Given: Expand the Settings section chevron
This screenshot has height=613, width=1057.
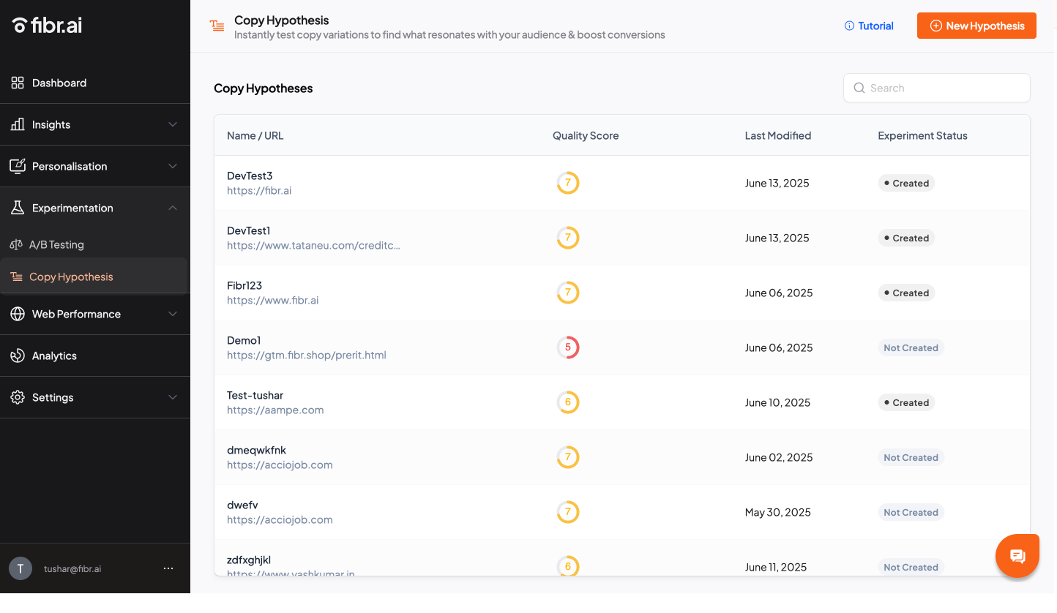Looking at the screenshot, I should coord(173,397).
